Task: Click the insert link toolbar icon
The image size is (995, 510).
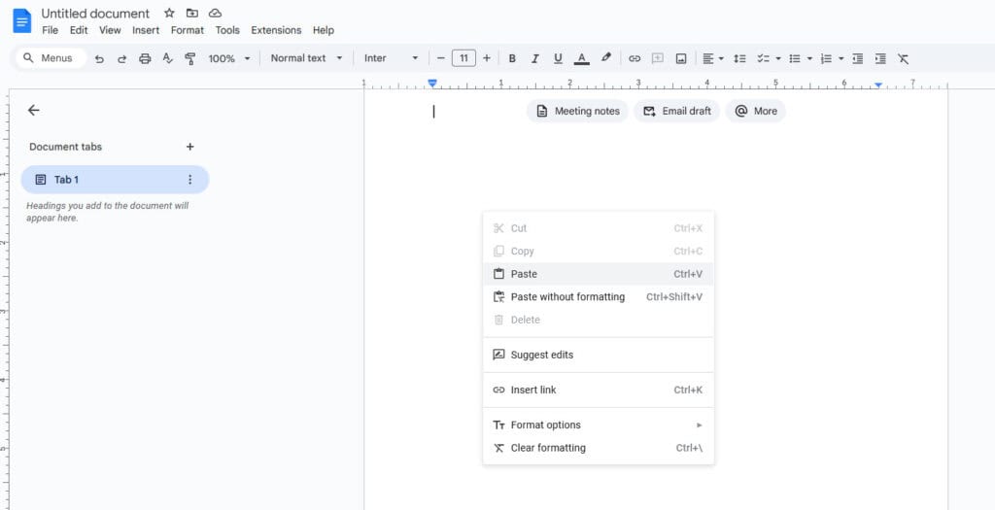Action: pyautogui.click(x=634, y=58)
